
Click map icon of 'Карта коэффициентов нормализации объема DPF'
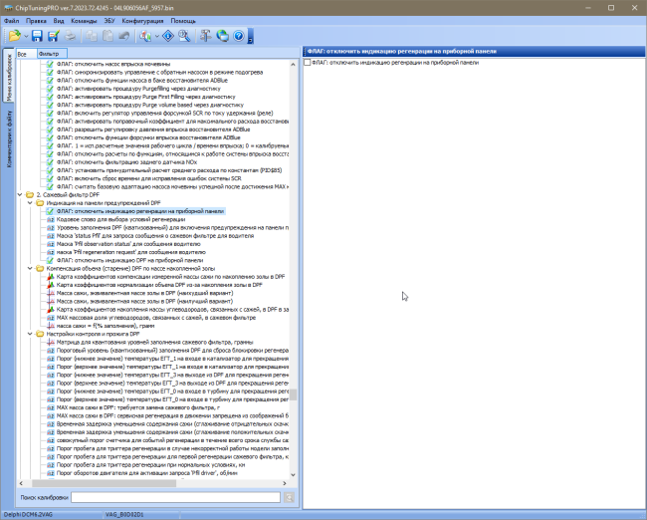[x=51, y=285]
